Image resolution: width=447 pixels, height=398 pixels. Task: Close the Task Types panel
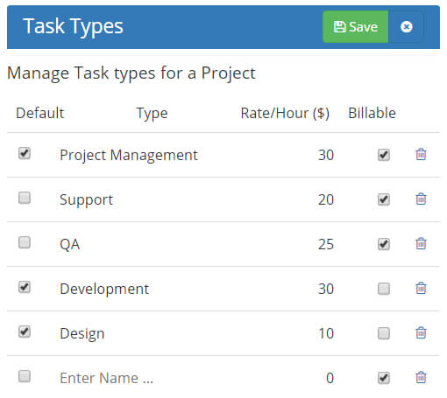tap(406, 27)
